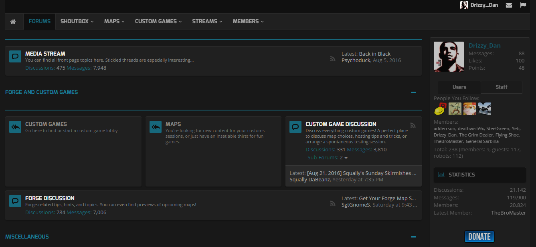Click the Custom Game Discussion RSS icon

pos(413,125)
